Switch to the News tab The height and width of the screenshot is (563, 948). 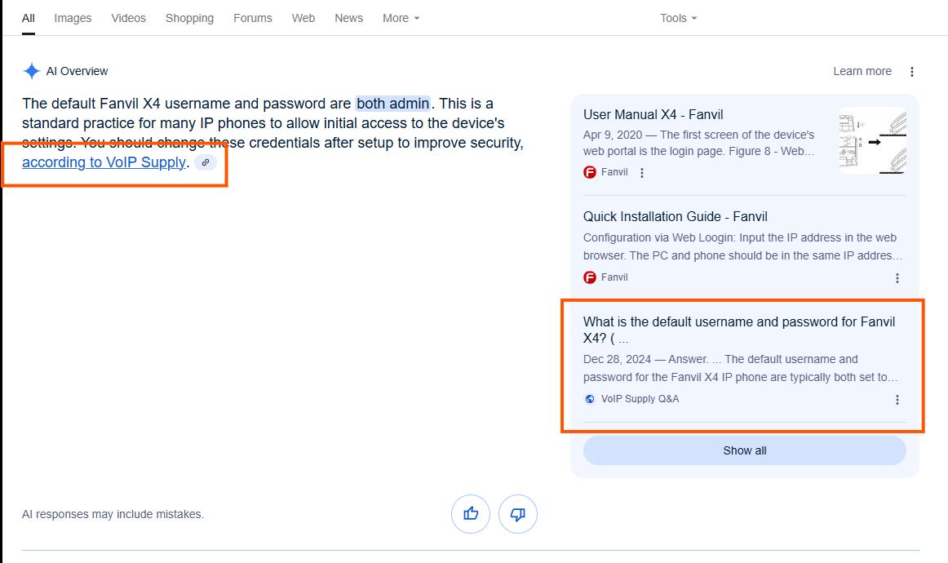click(x=349, y=18)
